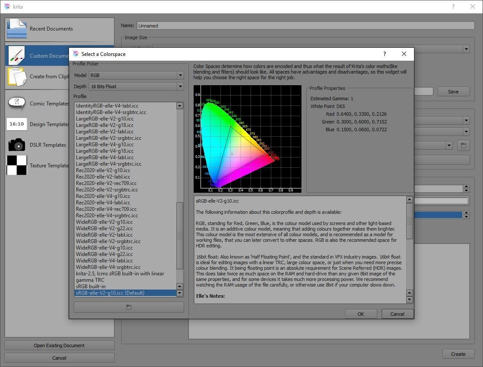Viewport: 483px width, 367px height.
Task: Select Rec2020-elle-V2-rec709.icc profile
Action: (x=125, y=183)
